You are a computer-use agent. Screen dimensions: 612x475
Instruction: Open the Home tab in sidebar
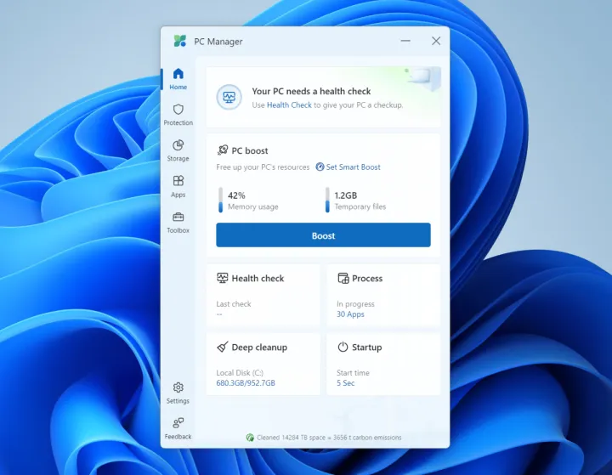click(x=178, y=78)
